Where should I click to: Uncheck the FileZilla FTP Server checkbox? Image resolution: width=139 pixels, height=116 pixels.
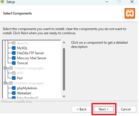14,53
